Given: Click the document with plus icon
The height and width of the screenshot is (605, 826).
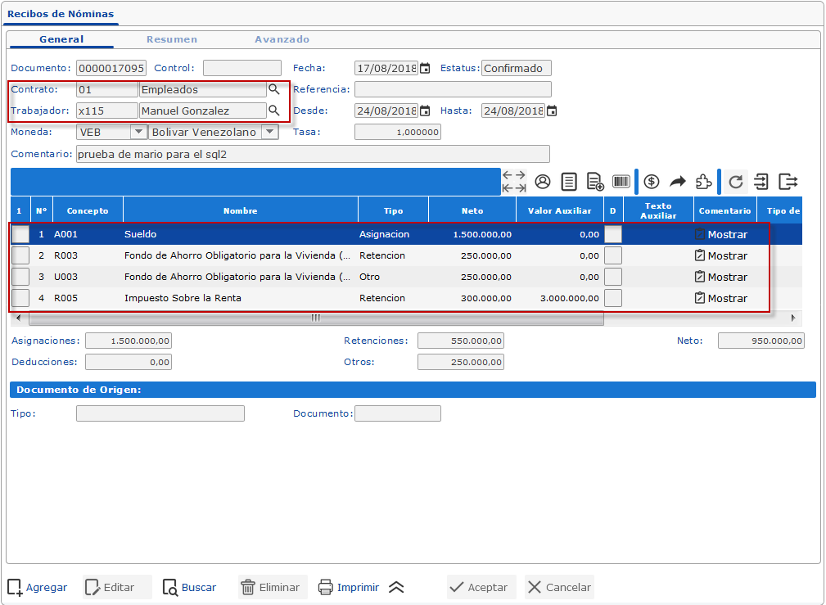Looking at the screenshot, I should pos(595,182).
